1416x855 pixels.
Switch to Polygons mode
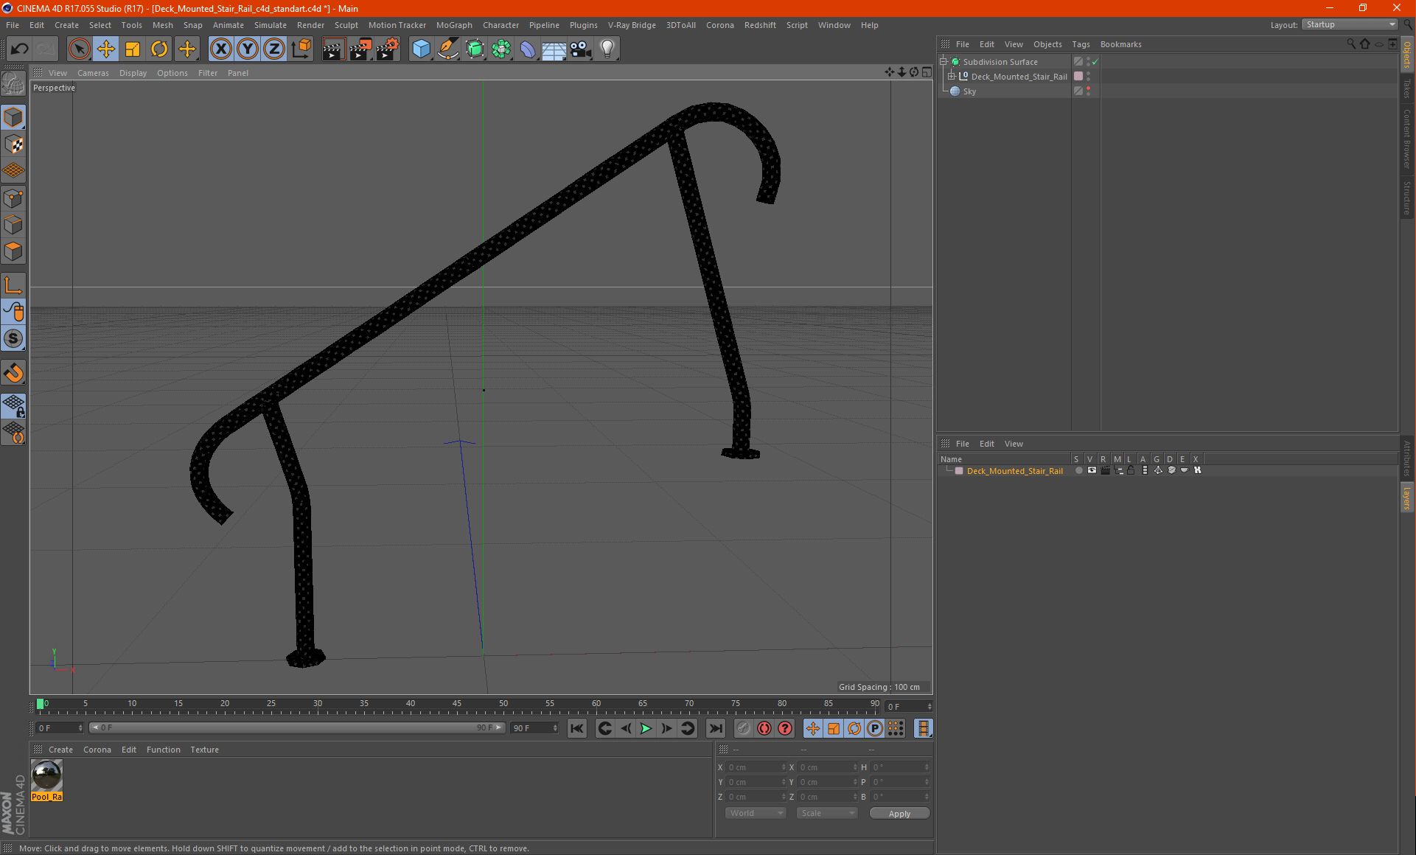pos(13,251)
